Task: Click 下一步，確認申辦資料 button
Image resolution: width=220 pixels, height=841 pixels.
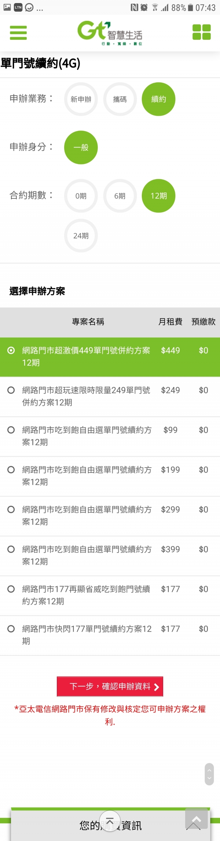Action: coord(110,686)
